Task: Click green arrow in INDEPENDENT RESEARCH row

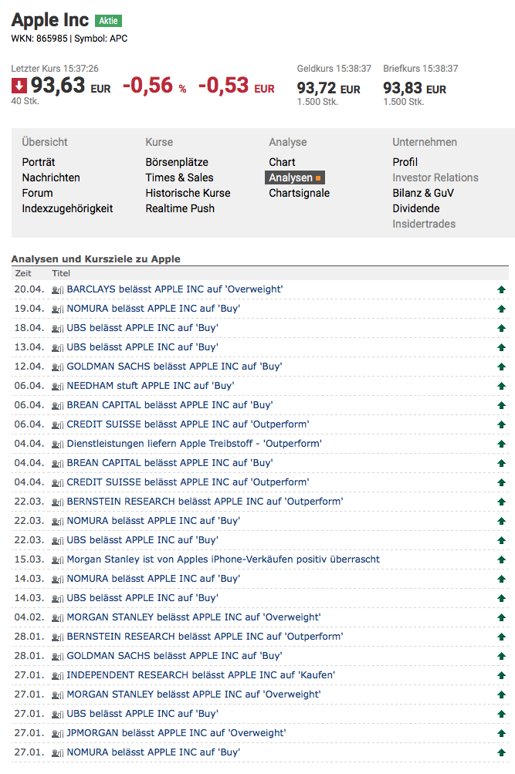Action: click(x=501, y=675)
